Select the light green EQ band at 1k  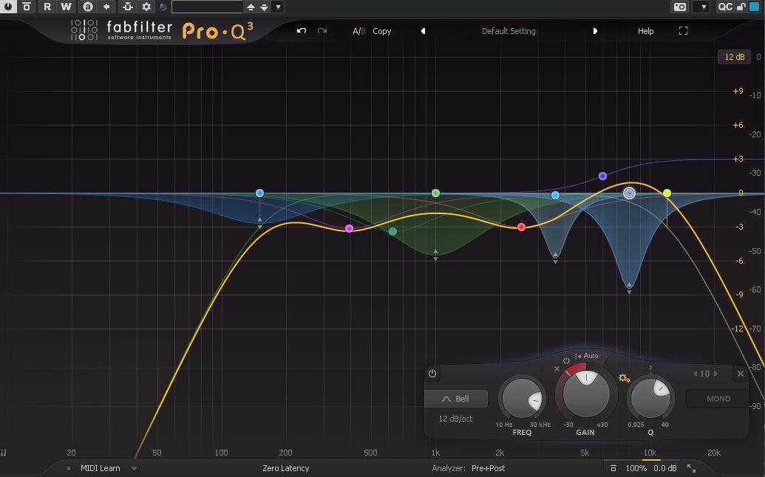(435, 193)
